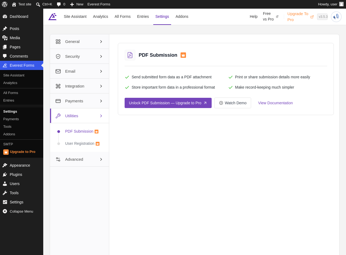Expand the Security settings chevron
The width and height of the screenshot is (346, 255).
[101, 56]
